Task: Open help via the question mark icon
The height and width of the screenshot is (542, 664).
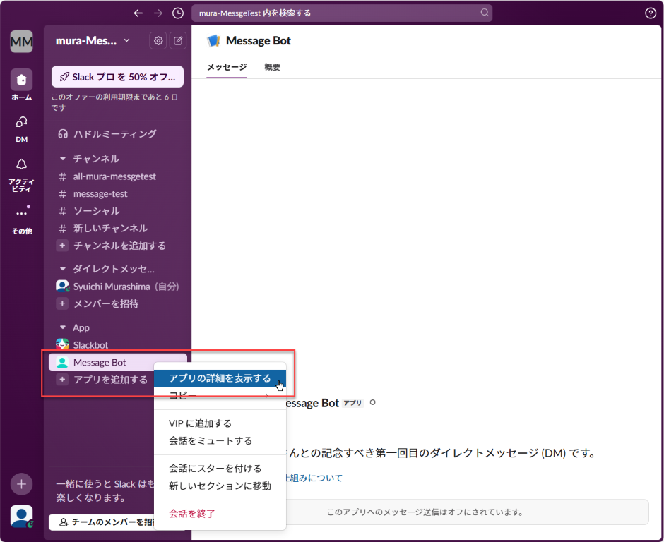Action: coord(651,13)
